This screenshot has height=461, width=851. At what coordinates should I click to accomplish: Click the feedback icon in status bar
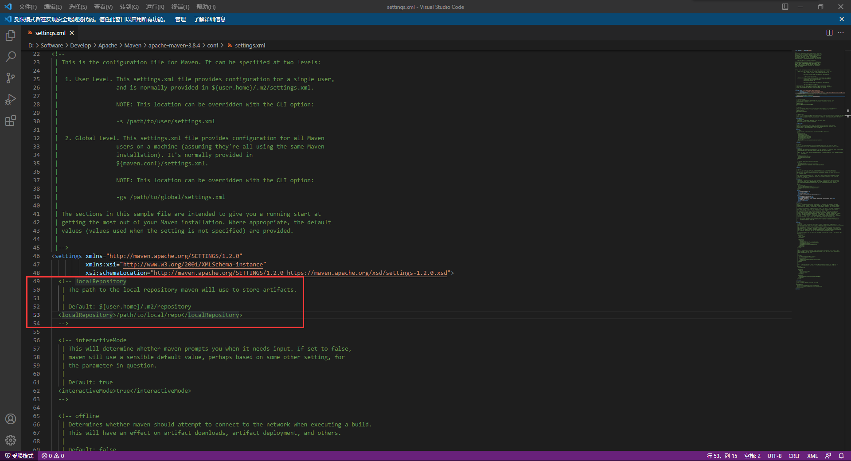[828, 456]
